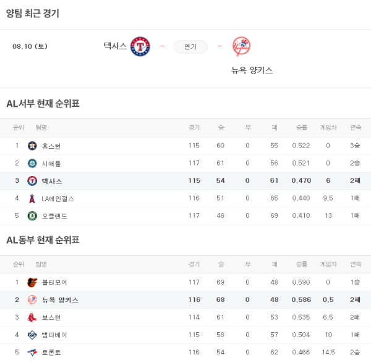Click the Boston Red Sox logo

point(32,317)
